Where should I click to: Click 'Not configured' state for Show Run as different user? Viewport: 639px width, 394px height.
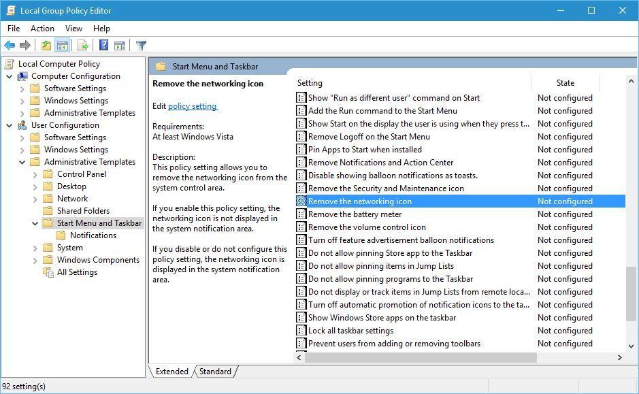pyautogui.click(x=565, y=98)
